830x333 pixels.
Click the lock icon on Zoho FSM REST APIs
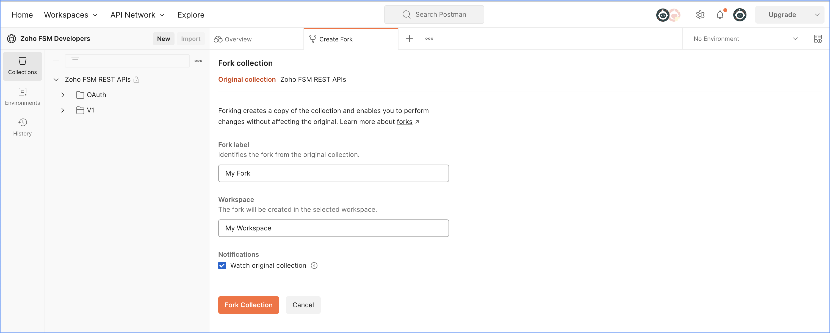[x=136, y=79]
